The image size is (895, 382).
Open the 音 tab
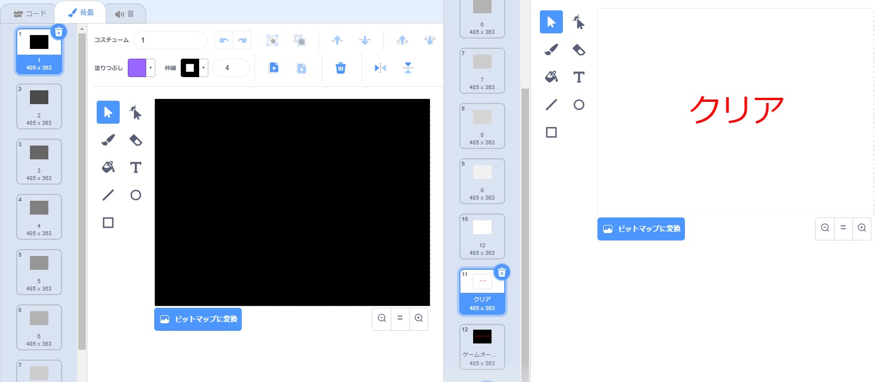(124, 13)
